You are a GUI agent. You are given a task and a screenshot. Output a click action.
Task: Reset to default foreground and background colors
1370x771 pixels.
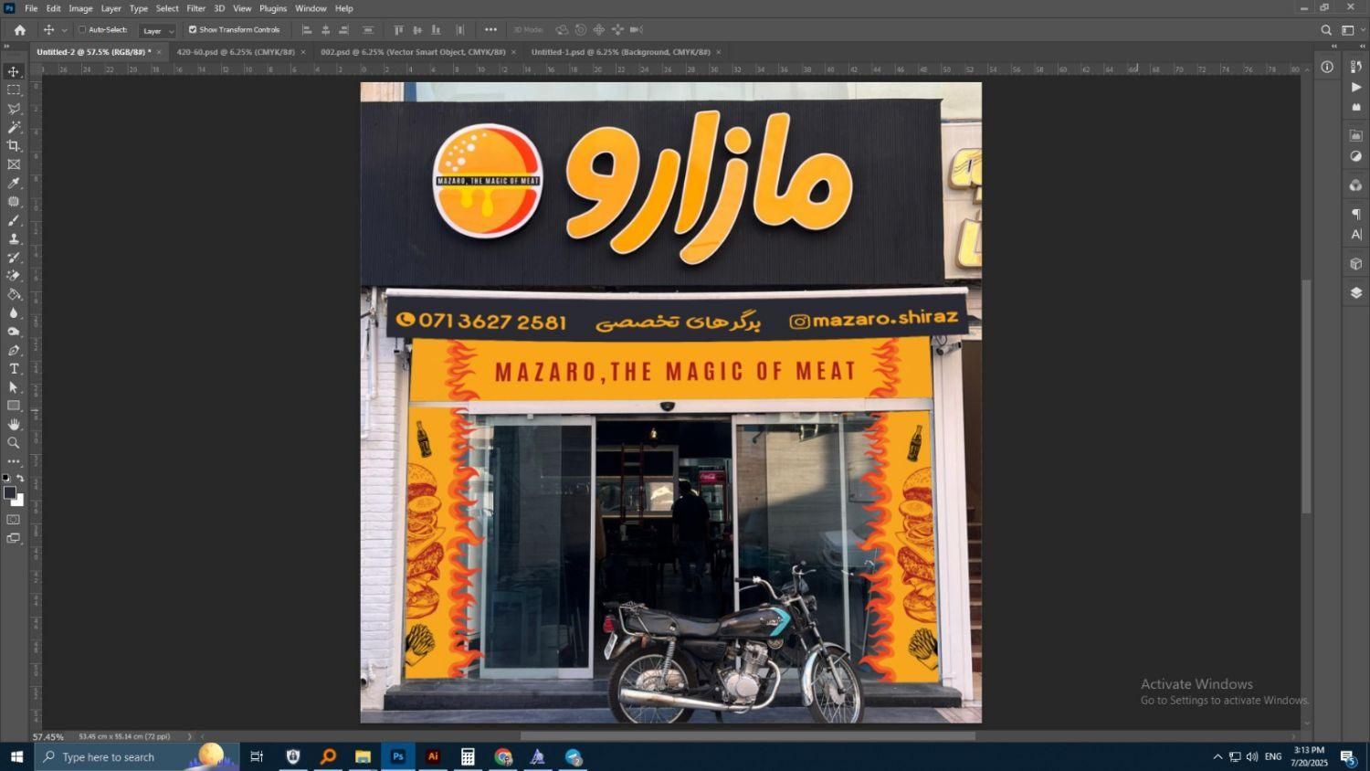click(x=6, y=478)
